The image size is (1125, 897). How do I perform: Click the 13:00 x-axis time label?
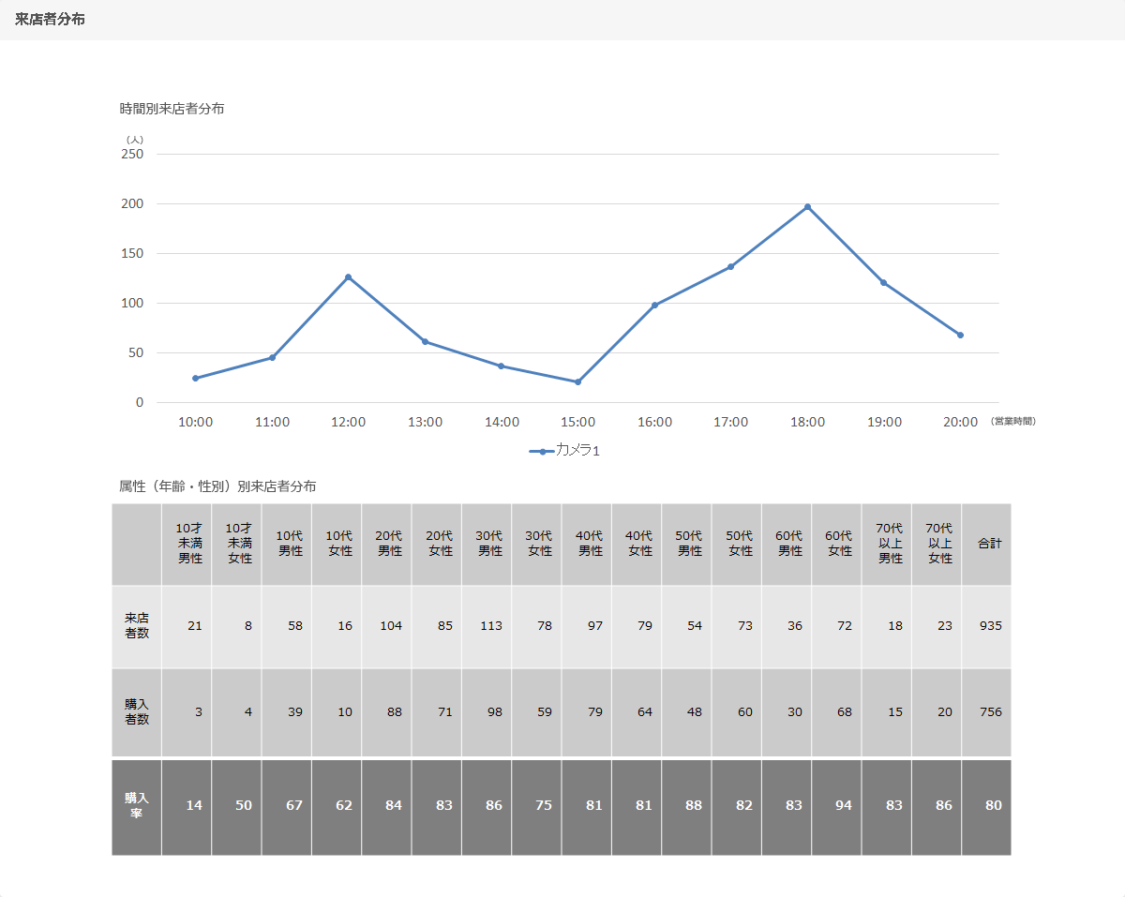point(425,423)
